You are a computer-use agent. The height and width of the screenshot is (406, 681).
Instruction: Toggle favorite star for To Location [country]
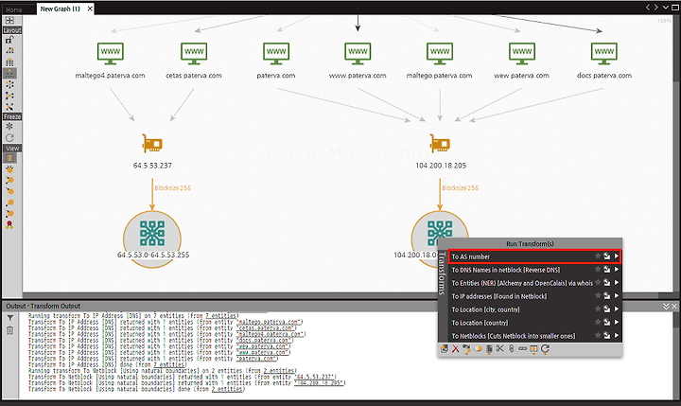tap(598, 322)
